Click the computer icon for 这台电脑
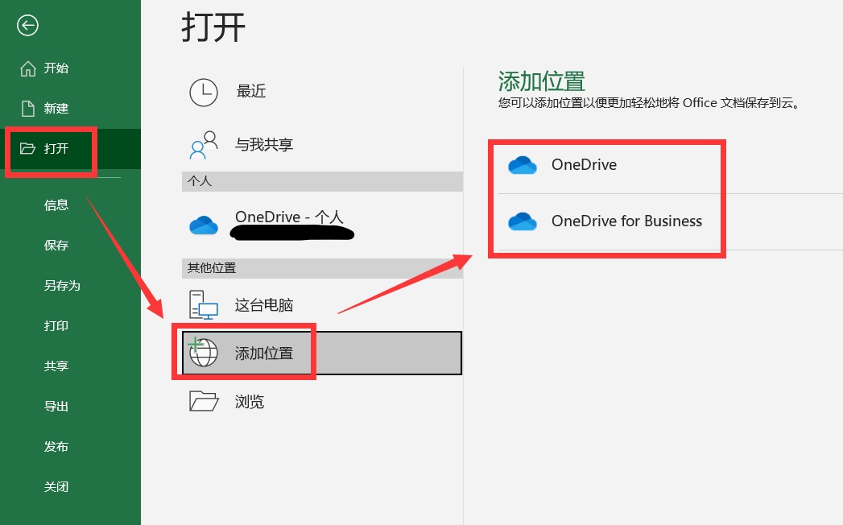Screen dimensions: 843x525 tap(203, 305)
